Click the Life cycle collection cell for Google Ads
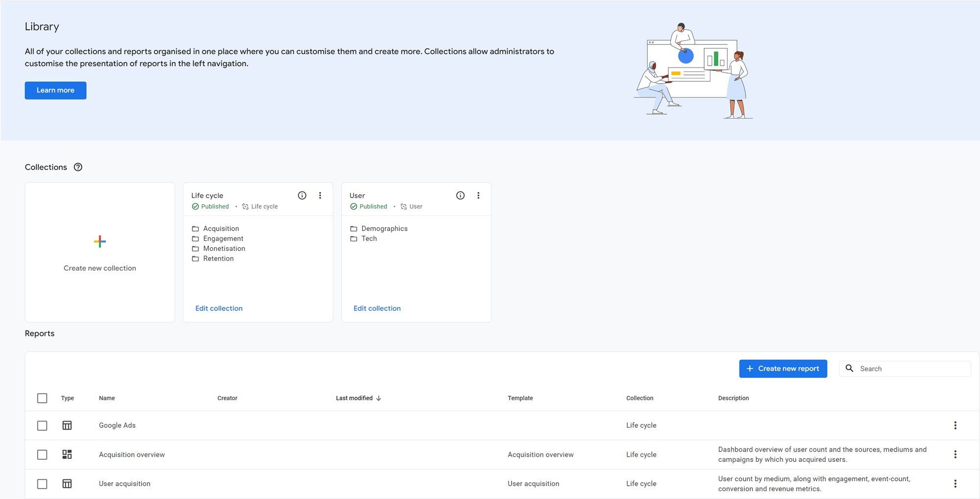Image resolution: width=980 pixels, height=499 pixels. pyautogui.click(x=641, y=425)
